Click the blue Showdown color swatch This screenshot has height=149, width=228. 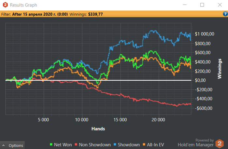[115, 144]
